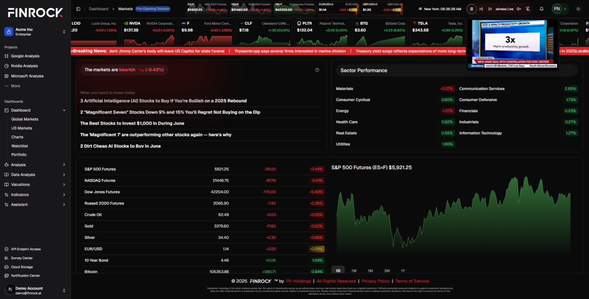The image size is (589, 299).
Task: Open Ford Motor stock card
Action: (x=207, y=32)
